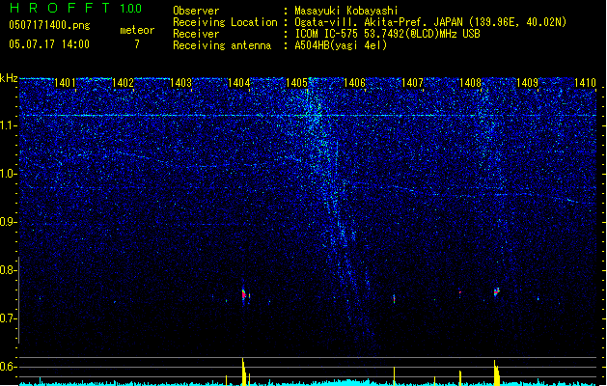Click the 0.7 frequency axis label
Viewport: 607px width, 386px height.
(8, 318)
